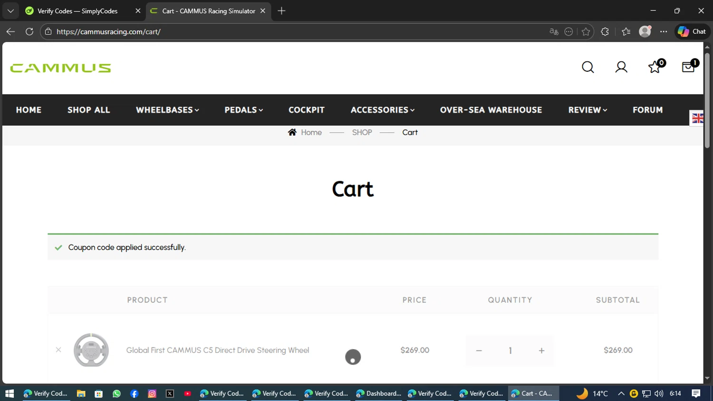Click the home icon in breadcrumb
Image resolution: width=713 pixels, height=401 pixels.
click(292, 132)
